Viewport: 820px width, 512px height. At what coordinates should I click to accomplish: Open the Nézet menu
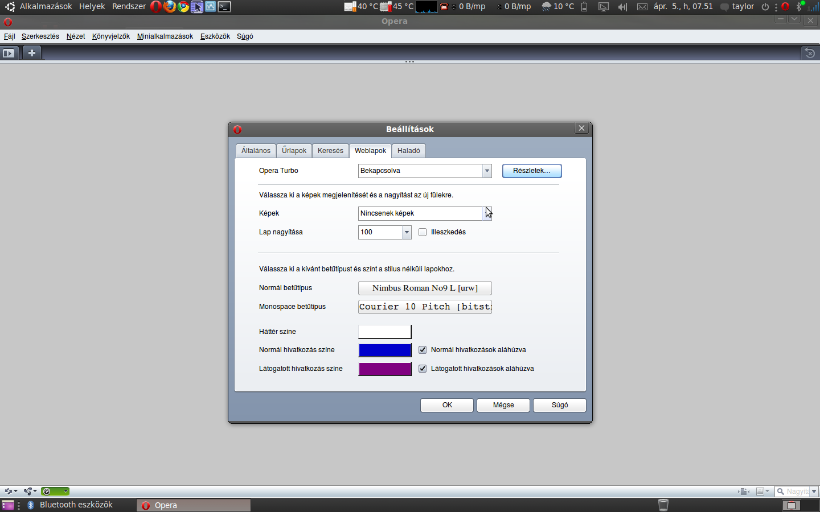[x=76, y=36]
